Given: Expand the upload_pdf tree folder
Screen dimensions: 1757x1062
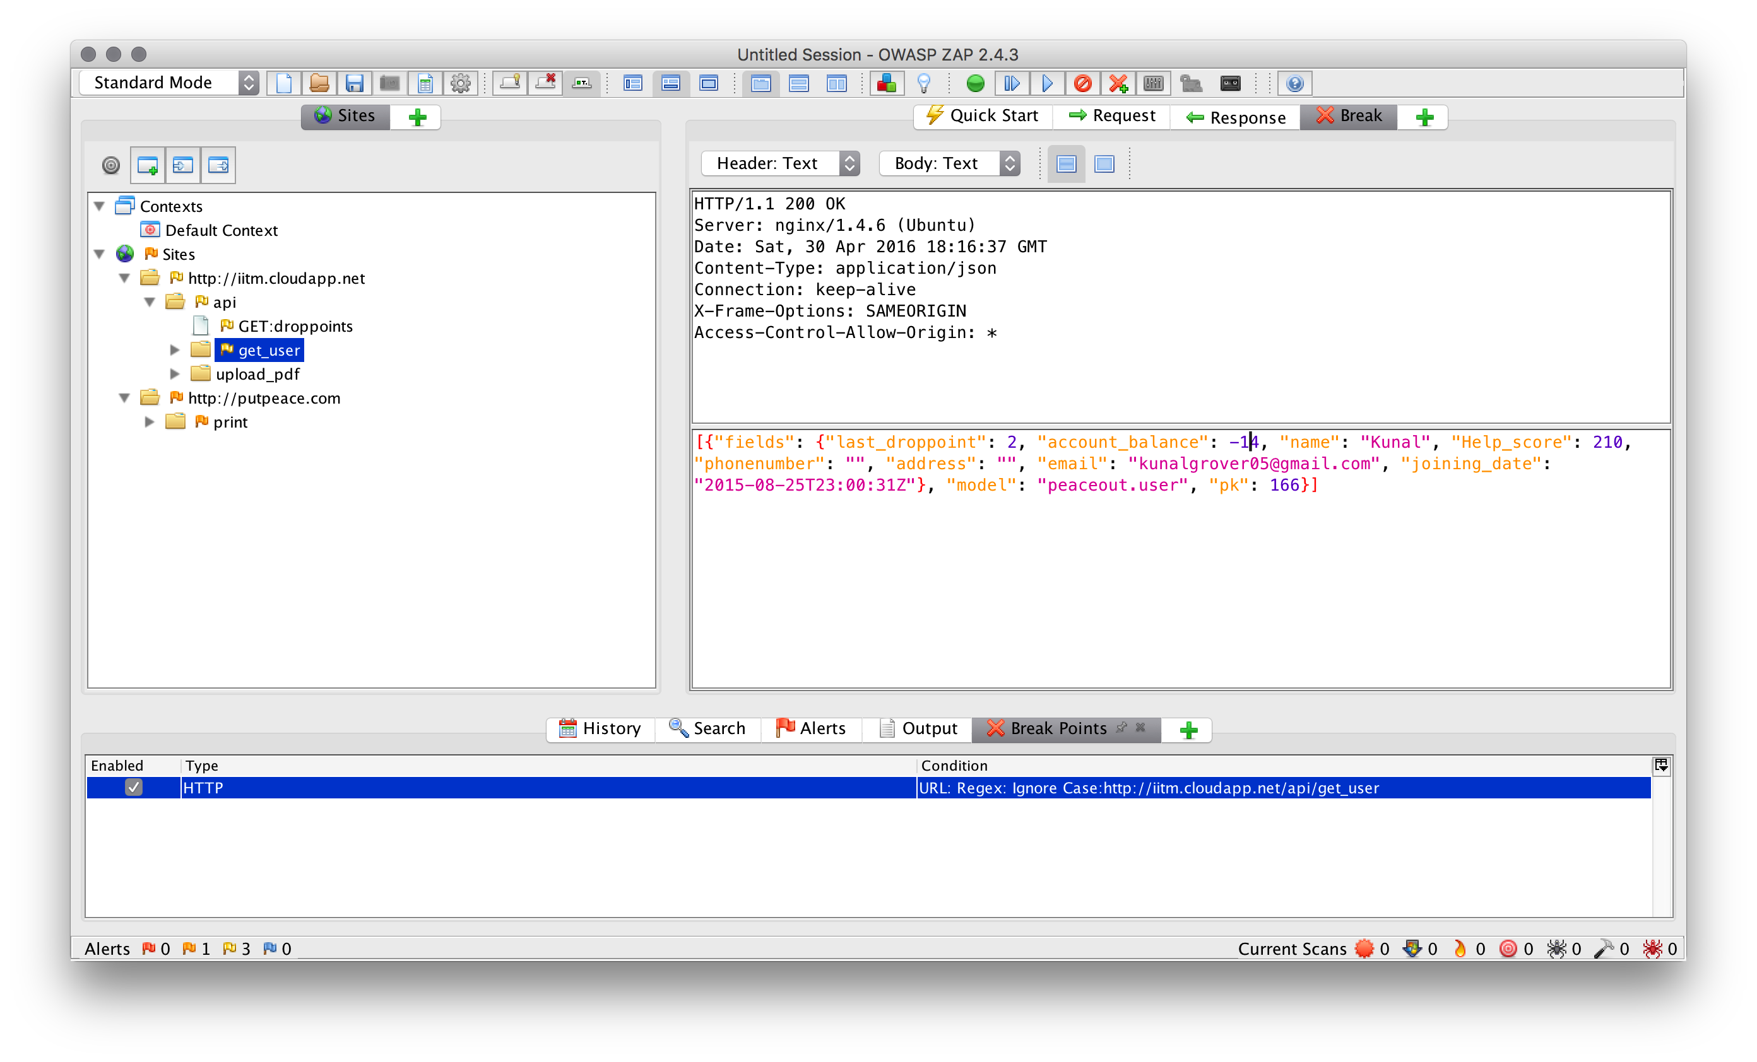Looking at the screenshot, I should coord(175,374).
